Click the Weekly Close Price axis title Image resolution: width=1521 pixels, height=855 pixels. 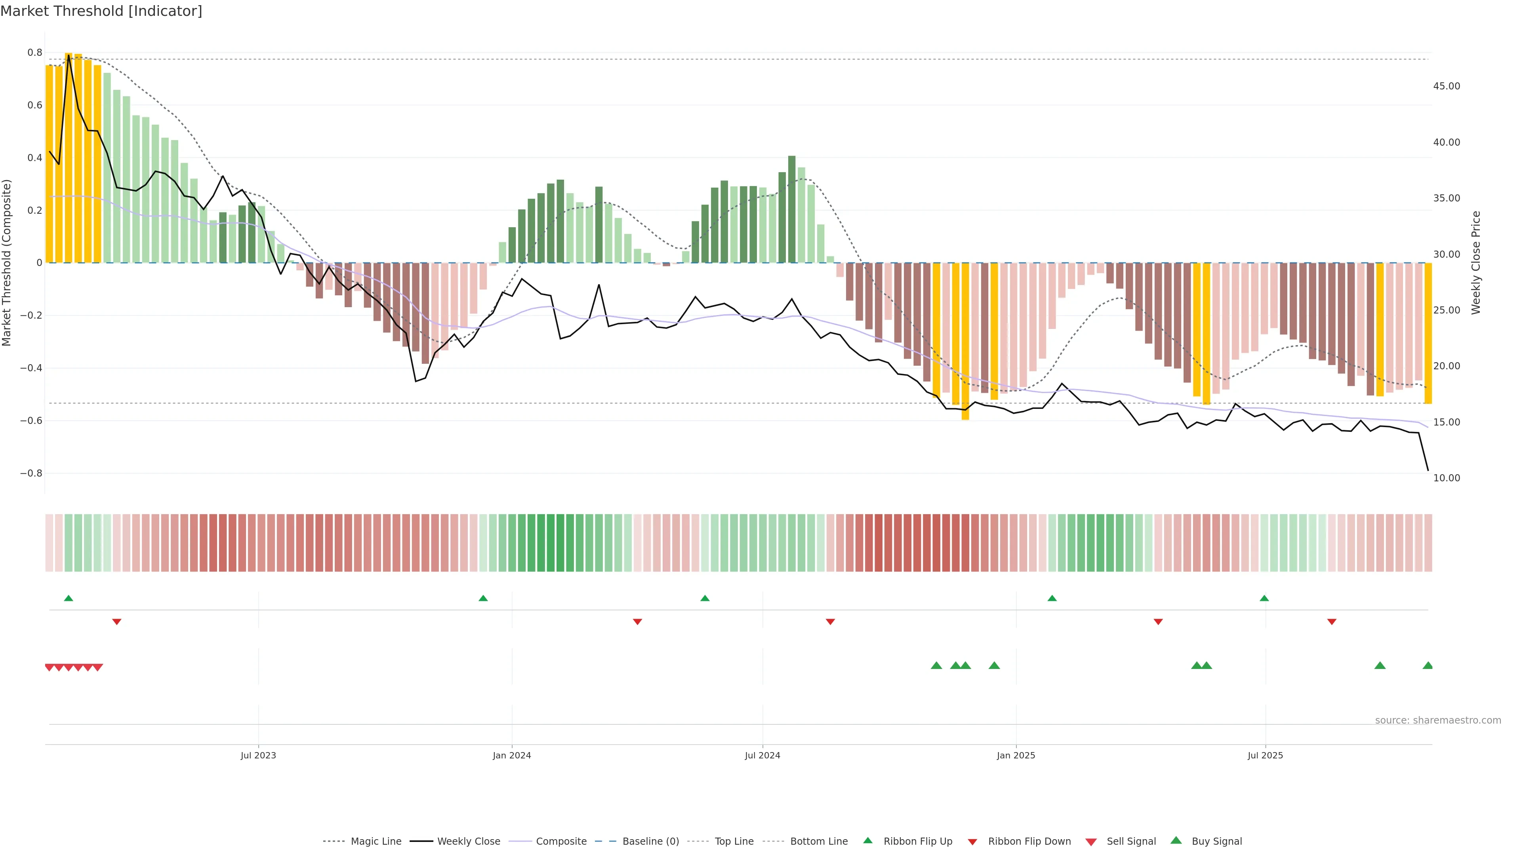click(x=1475, y=262)
